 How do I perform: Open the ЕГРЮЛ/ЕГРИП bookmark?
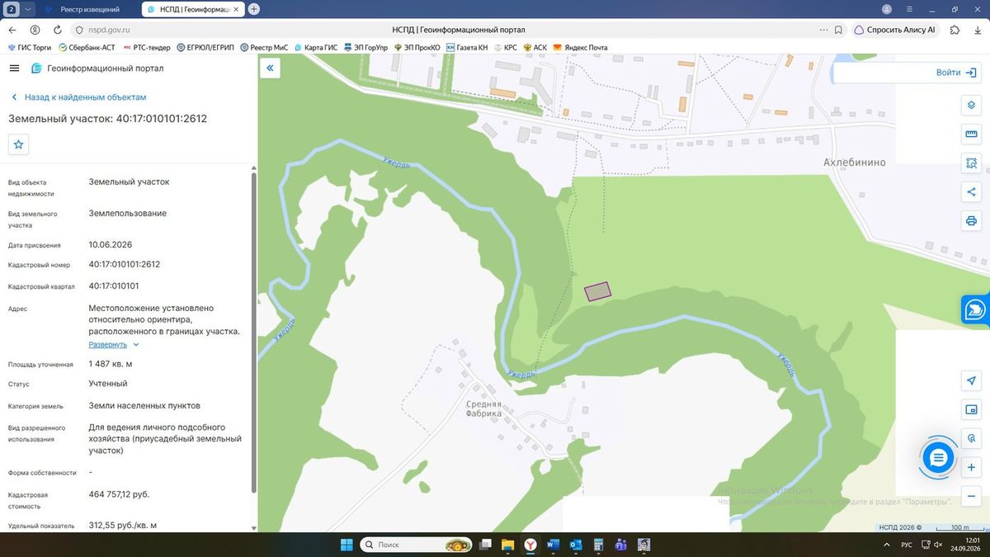207,48
